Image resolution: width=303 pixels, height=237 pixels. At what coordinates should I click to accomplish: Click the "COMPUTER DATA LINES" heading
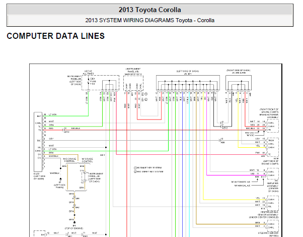point(56,36)
